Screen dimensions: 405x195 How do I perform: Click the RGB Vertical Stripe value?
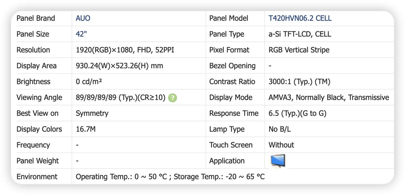299,50
